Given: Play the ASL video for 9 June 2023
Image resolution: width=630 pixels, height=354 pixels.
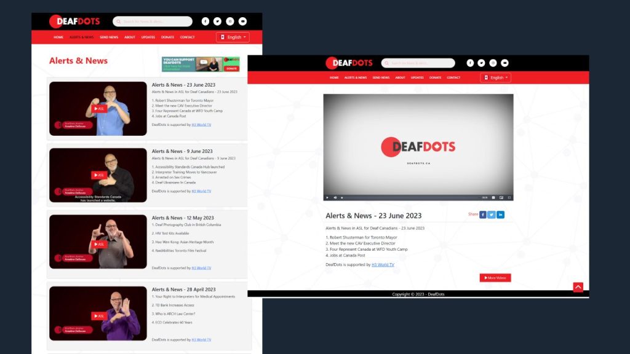Looking at the screenshot, I should point(98,175).
